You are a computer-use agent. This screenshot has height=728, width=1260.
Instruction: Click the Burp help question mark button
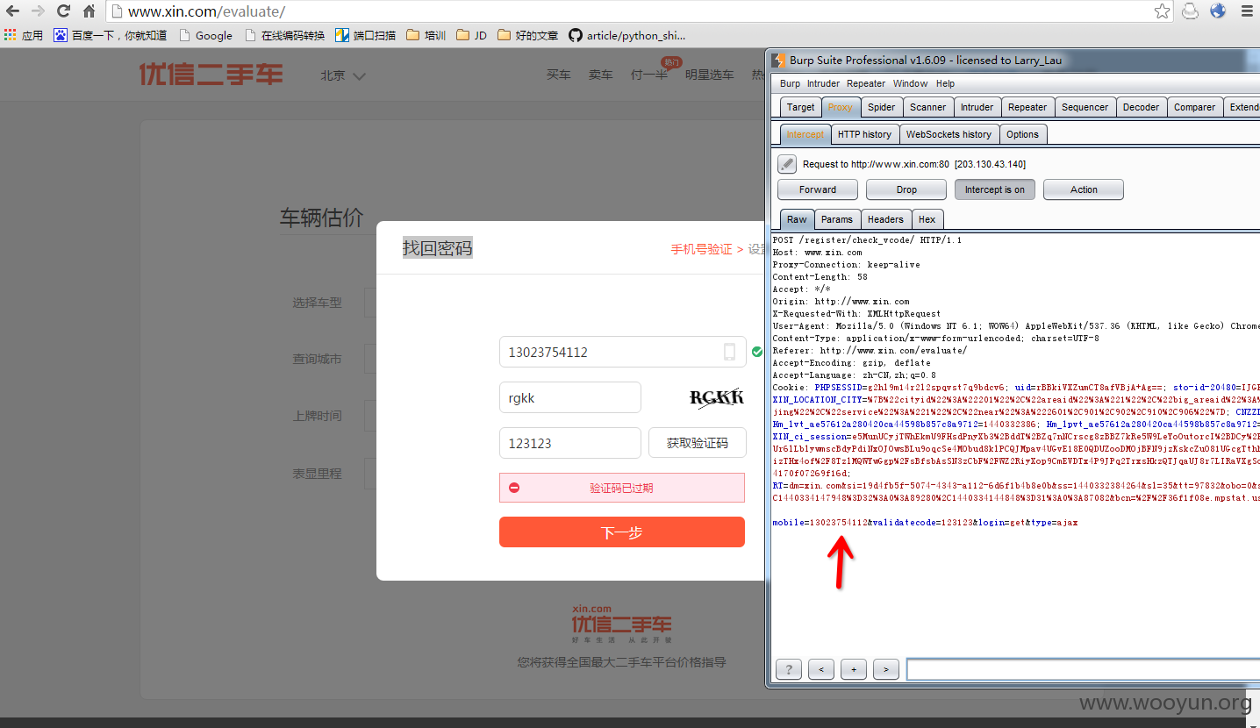(789, 669)
